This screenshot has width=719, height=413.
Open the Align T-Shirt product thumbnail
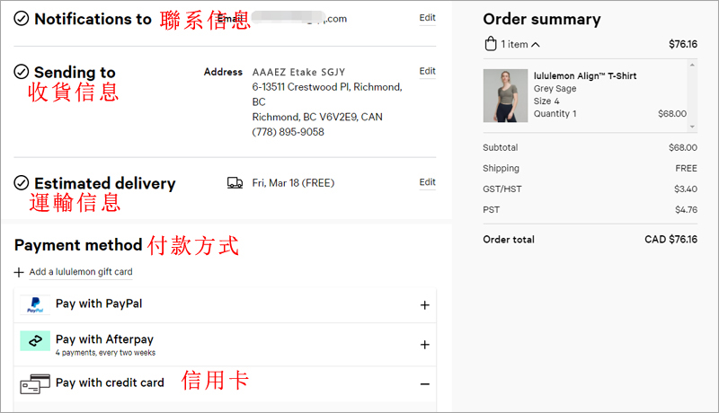click(x=505, y=96)
